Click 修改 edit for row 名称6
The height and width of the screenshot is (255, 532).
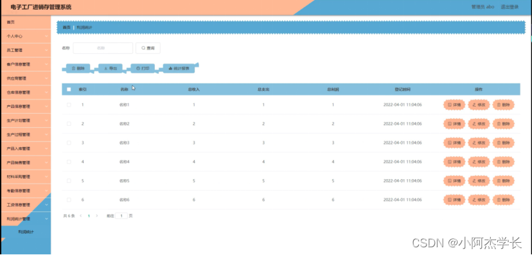(x=479, y=200)
